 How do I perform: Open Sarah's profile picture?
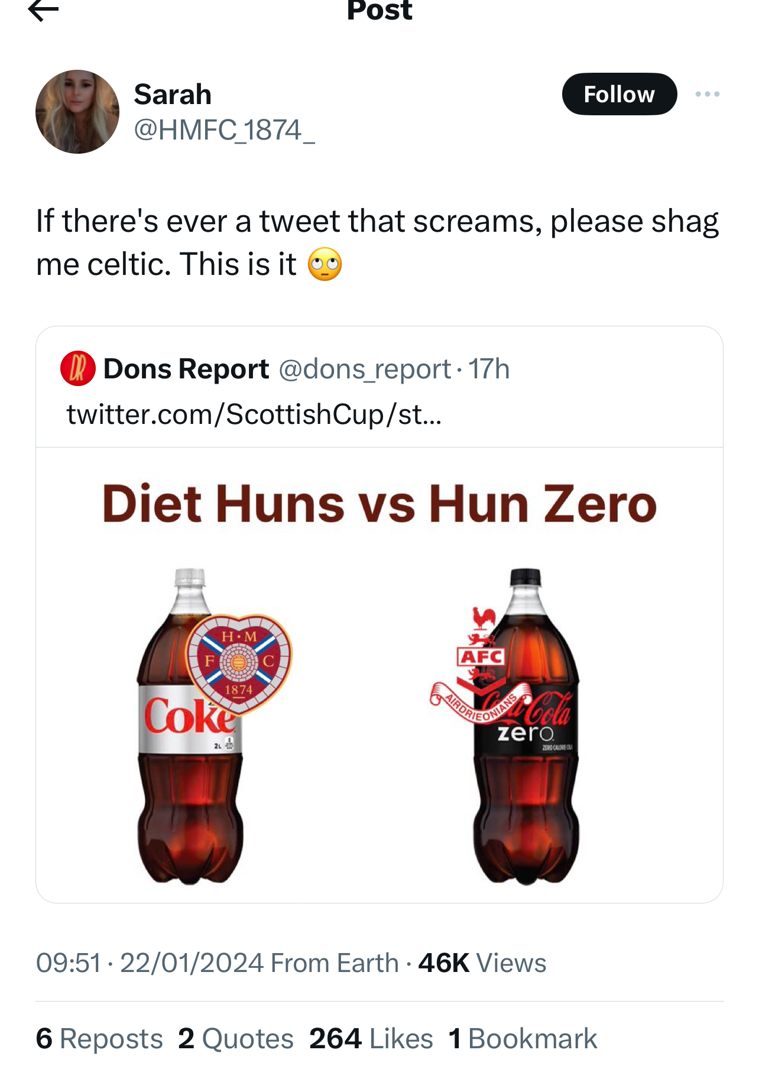77,112
